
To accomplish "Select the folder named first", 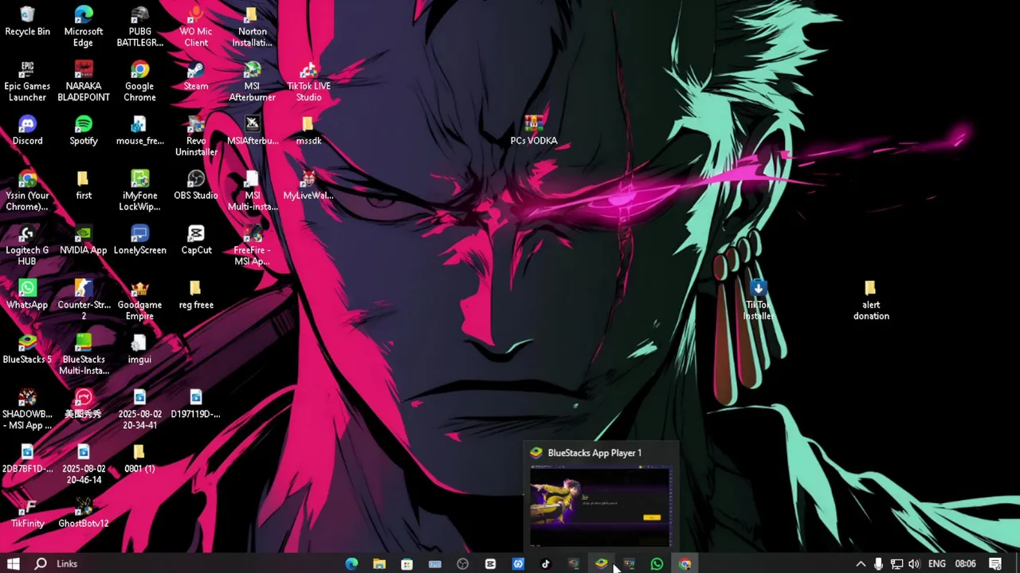I will (x=84, y=186).
